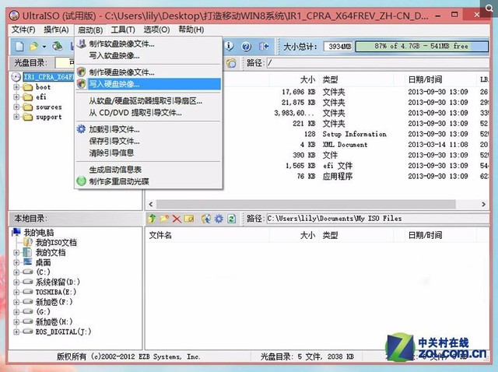This screenshot has height=372, width=498.
Task: Choose 加载引导文件... menu entry
Action: point(149,129)
